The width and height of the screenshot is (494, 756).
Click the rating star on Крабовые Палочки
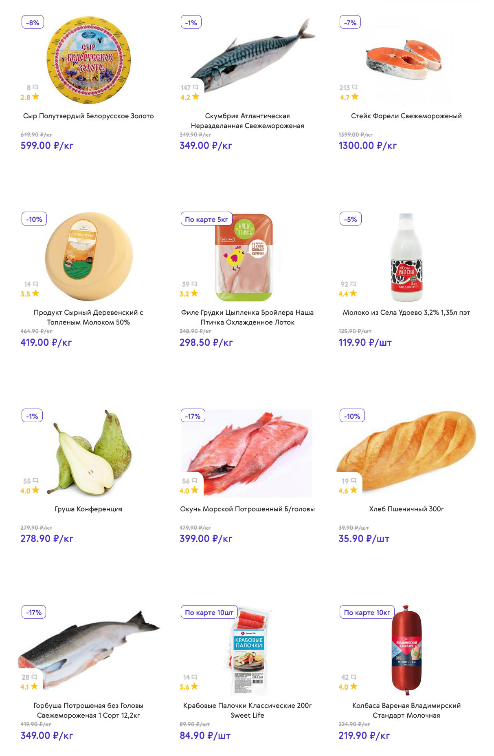point(195,687)
